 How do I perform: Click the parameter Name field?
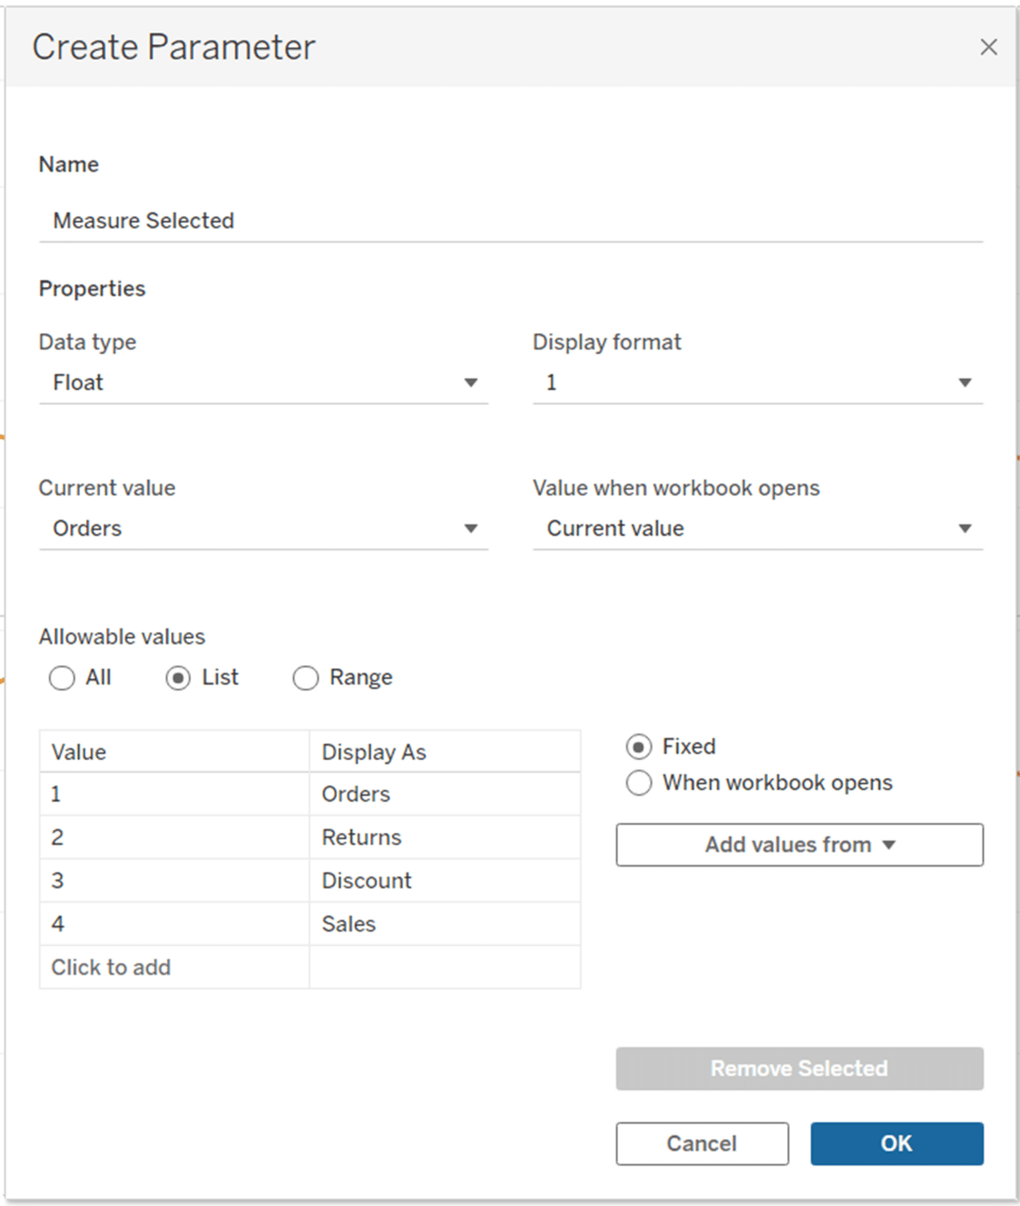(314, 221)
